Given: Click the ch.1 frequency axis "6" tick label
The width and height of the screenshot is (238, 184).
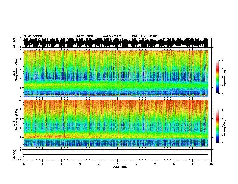Looking at the screenshot, I should coord(21,69).
